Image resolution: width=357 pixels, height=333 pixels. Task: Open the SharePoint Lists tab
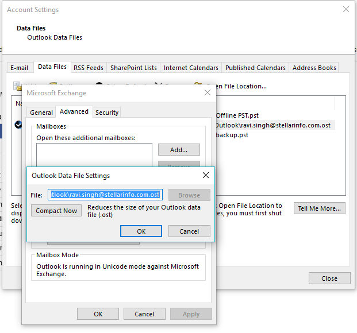coord(133,68)
